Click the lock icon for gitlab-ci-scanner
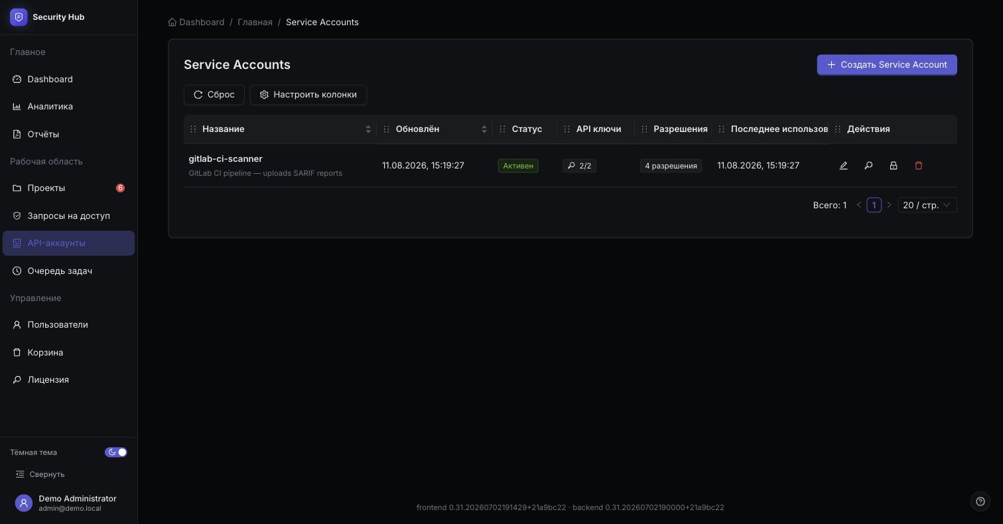Screen dimensions: 1003x524 tap(894, 166)
